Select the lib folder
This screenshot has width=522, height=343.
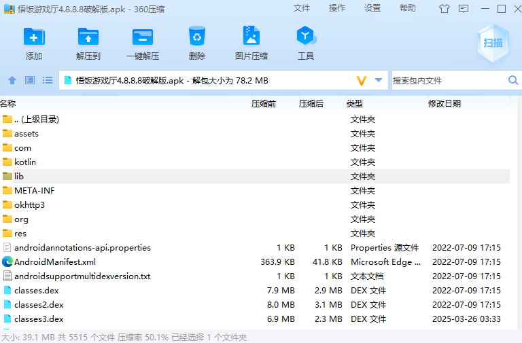coord(255,177)
